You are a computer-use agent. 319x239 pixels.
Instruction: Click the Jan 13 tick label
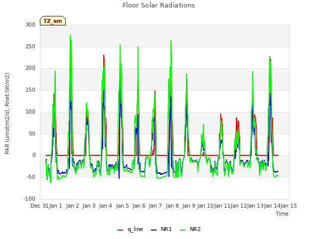(x=255, y=206)
